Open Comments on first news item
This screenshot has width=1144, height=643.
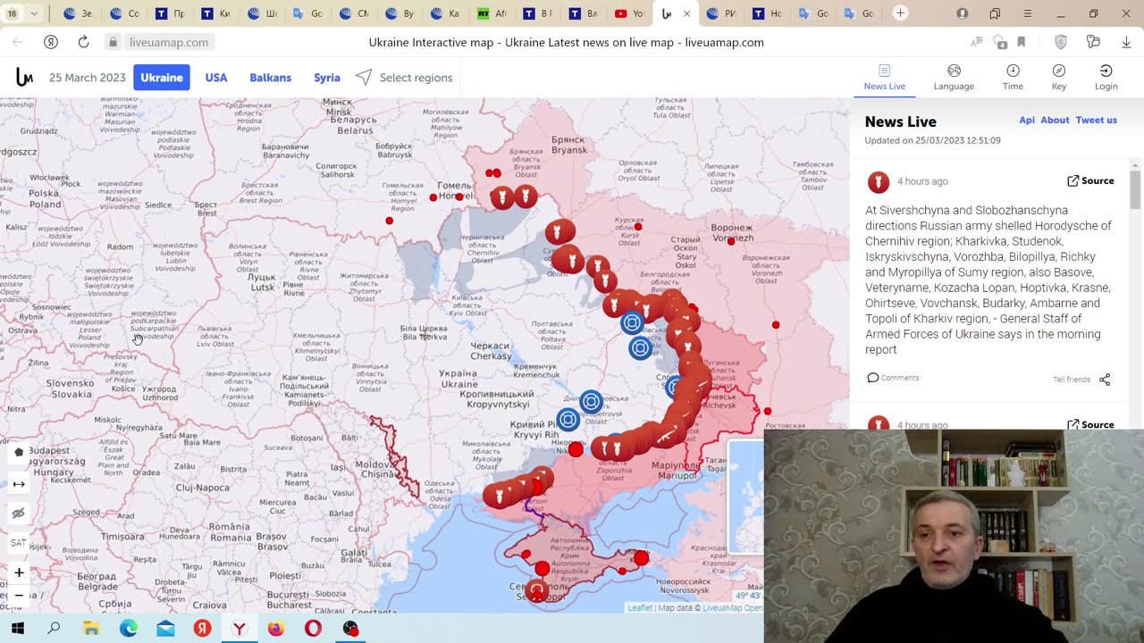[x=893, y=378]
